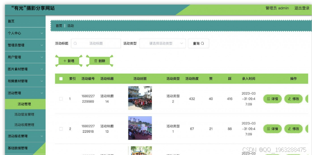Expand 图片素材管理 sidebar chevron
Image resolution: width=312 pixels, height=155 pixels.
[42, 69]
